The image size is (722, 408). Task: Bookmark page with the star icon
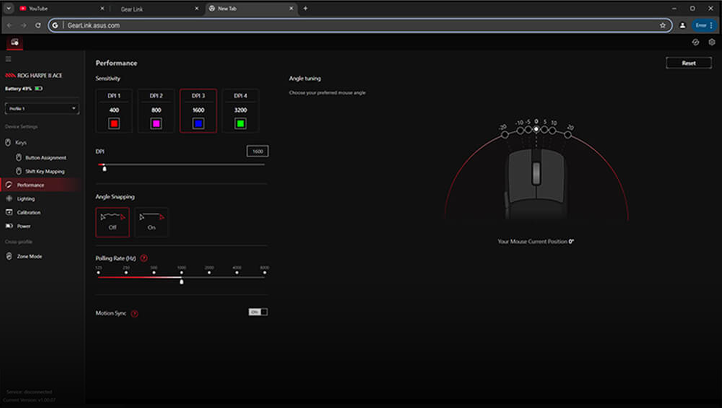click(663, 26)
